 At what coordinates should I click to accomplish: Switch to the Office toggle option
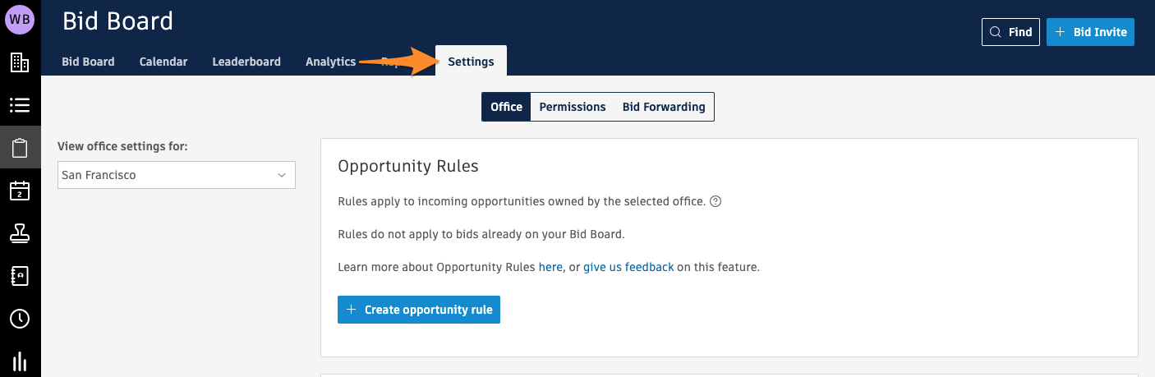pyautogui.click(x=506, y=107)
